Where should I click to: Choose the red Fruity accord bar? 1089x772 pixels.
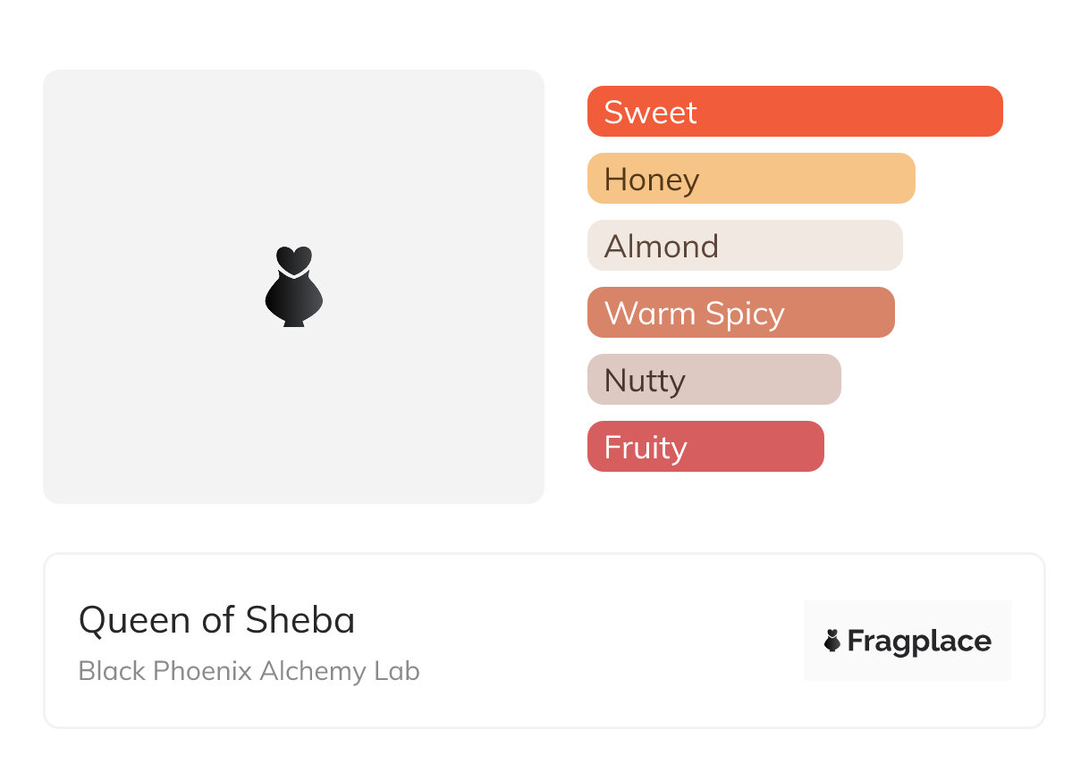(x=751, y=447)
